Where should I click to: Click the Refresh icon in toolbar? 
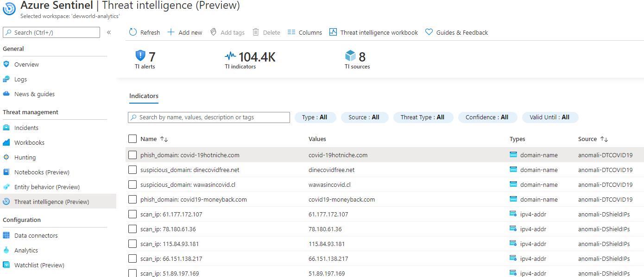pos(133,32)
